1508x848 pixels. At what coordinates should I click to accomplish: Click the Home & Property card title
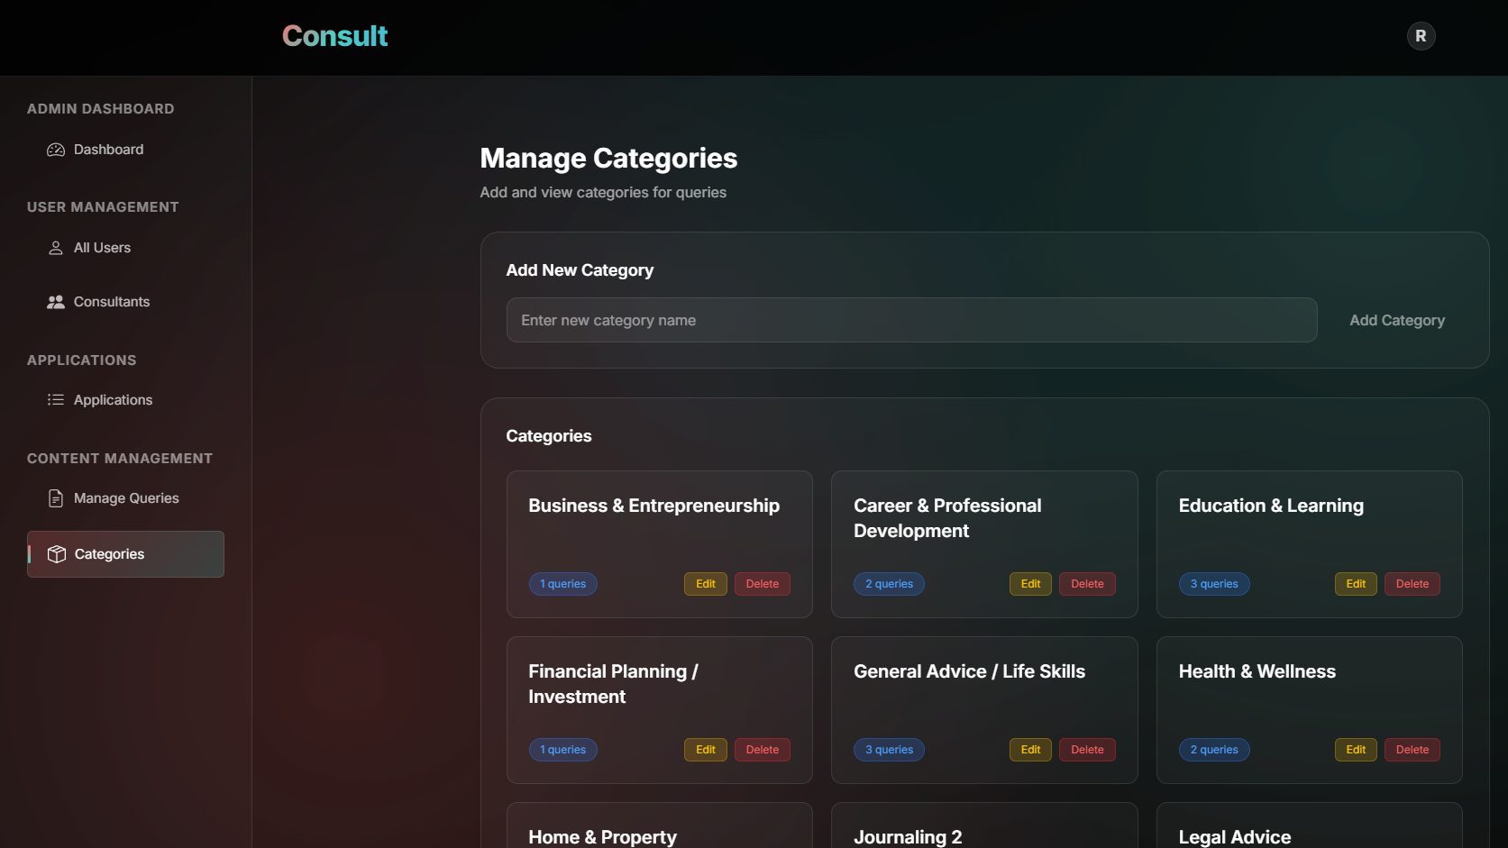click(x=602, y=837)
